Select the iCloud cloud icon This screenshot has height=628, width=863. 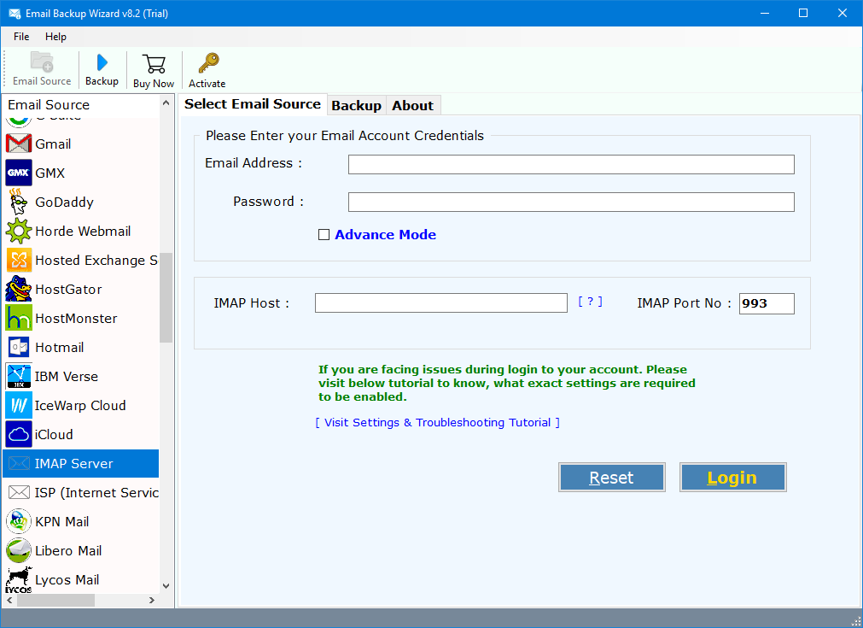[19, 434]
